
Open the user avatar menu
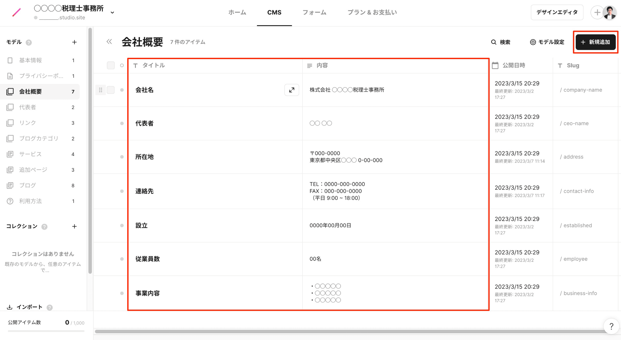click(610, 12)
